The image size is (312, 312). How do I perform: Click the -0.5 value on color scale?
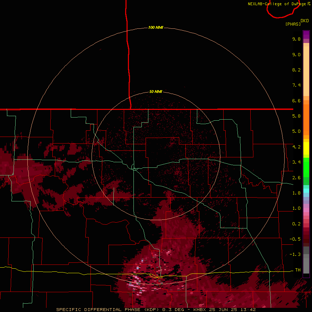(295, 239)
